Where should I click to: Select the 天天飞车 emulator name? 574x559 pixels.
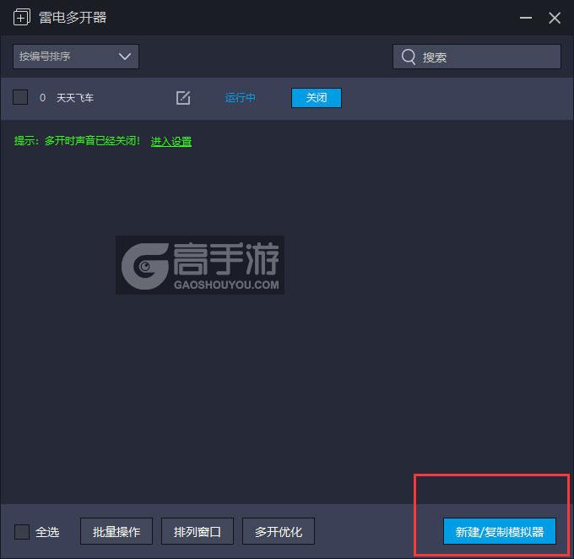[x=75, y=98]
